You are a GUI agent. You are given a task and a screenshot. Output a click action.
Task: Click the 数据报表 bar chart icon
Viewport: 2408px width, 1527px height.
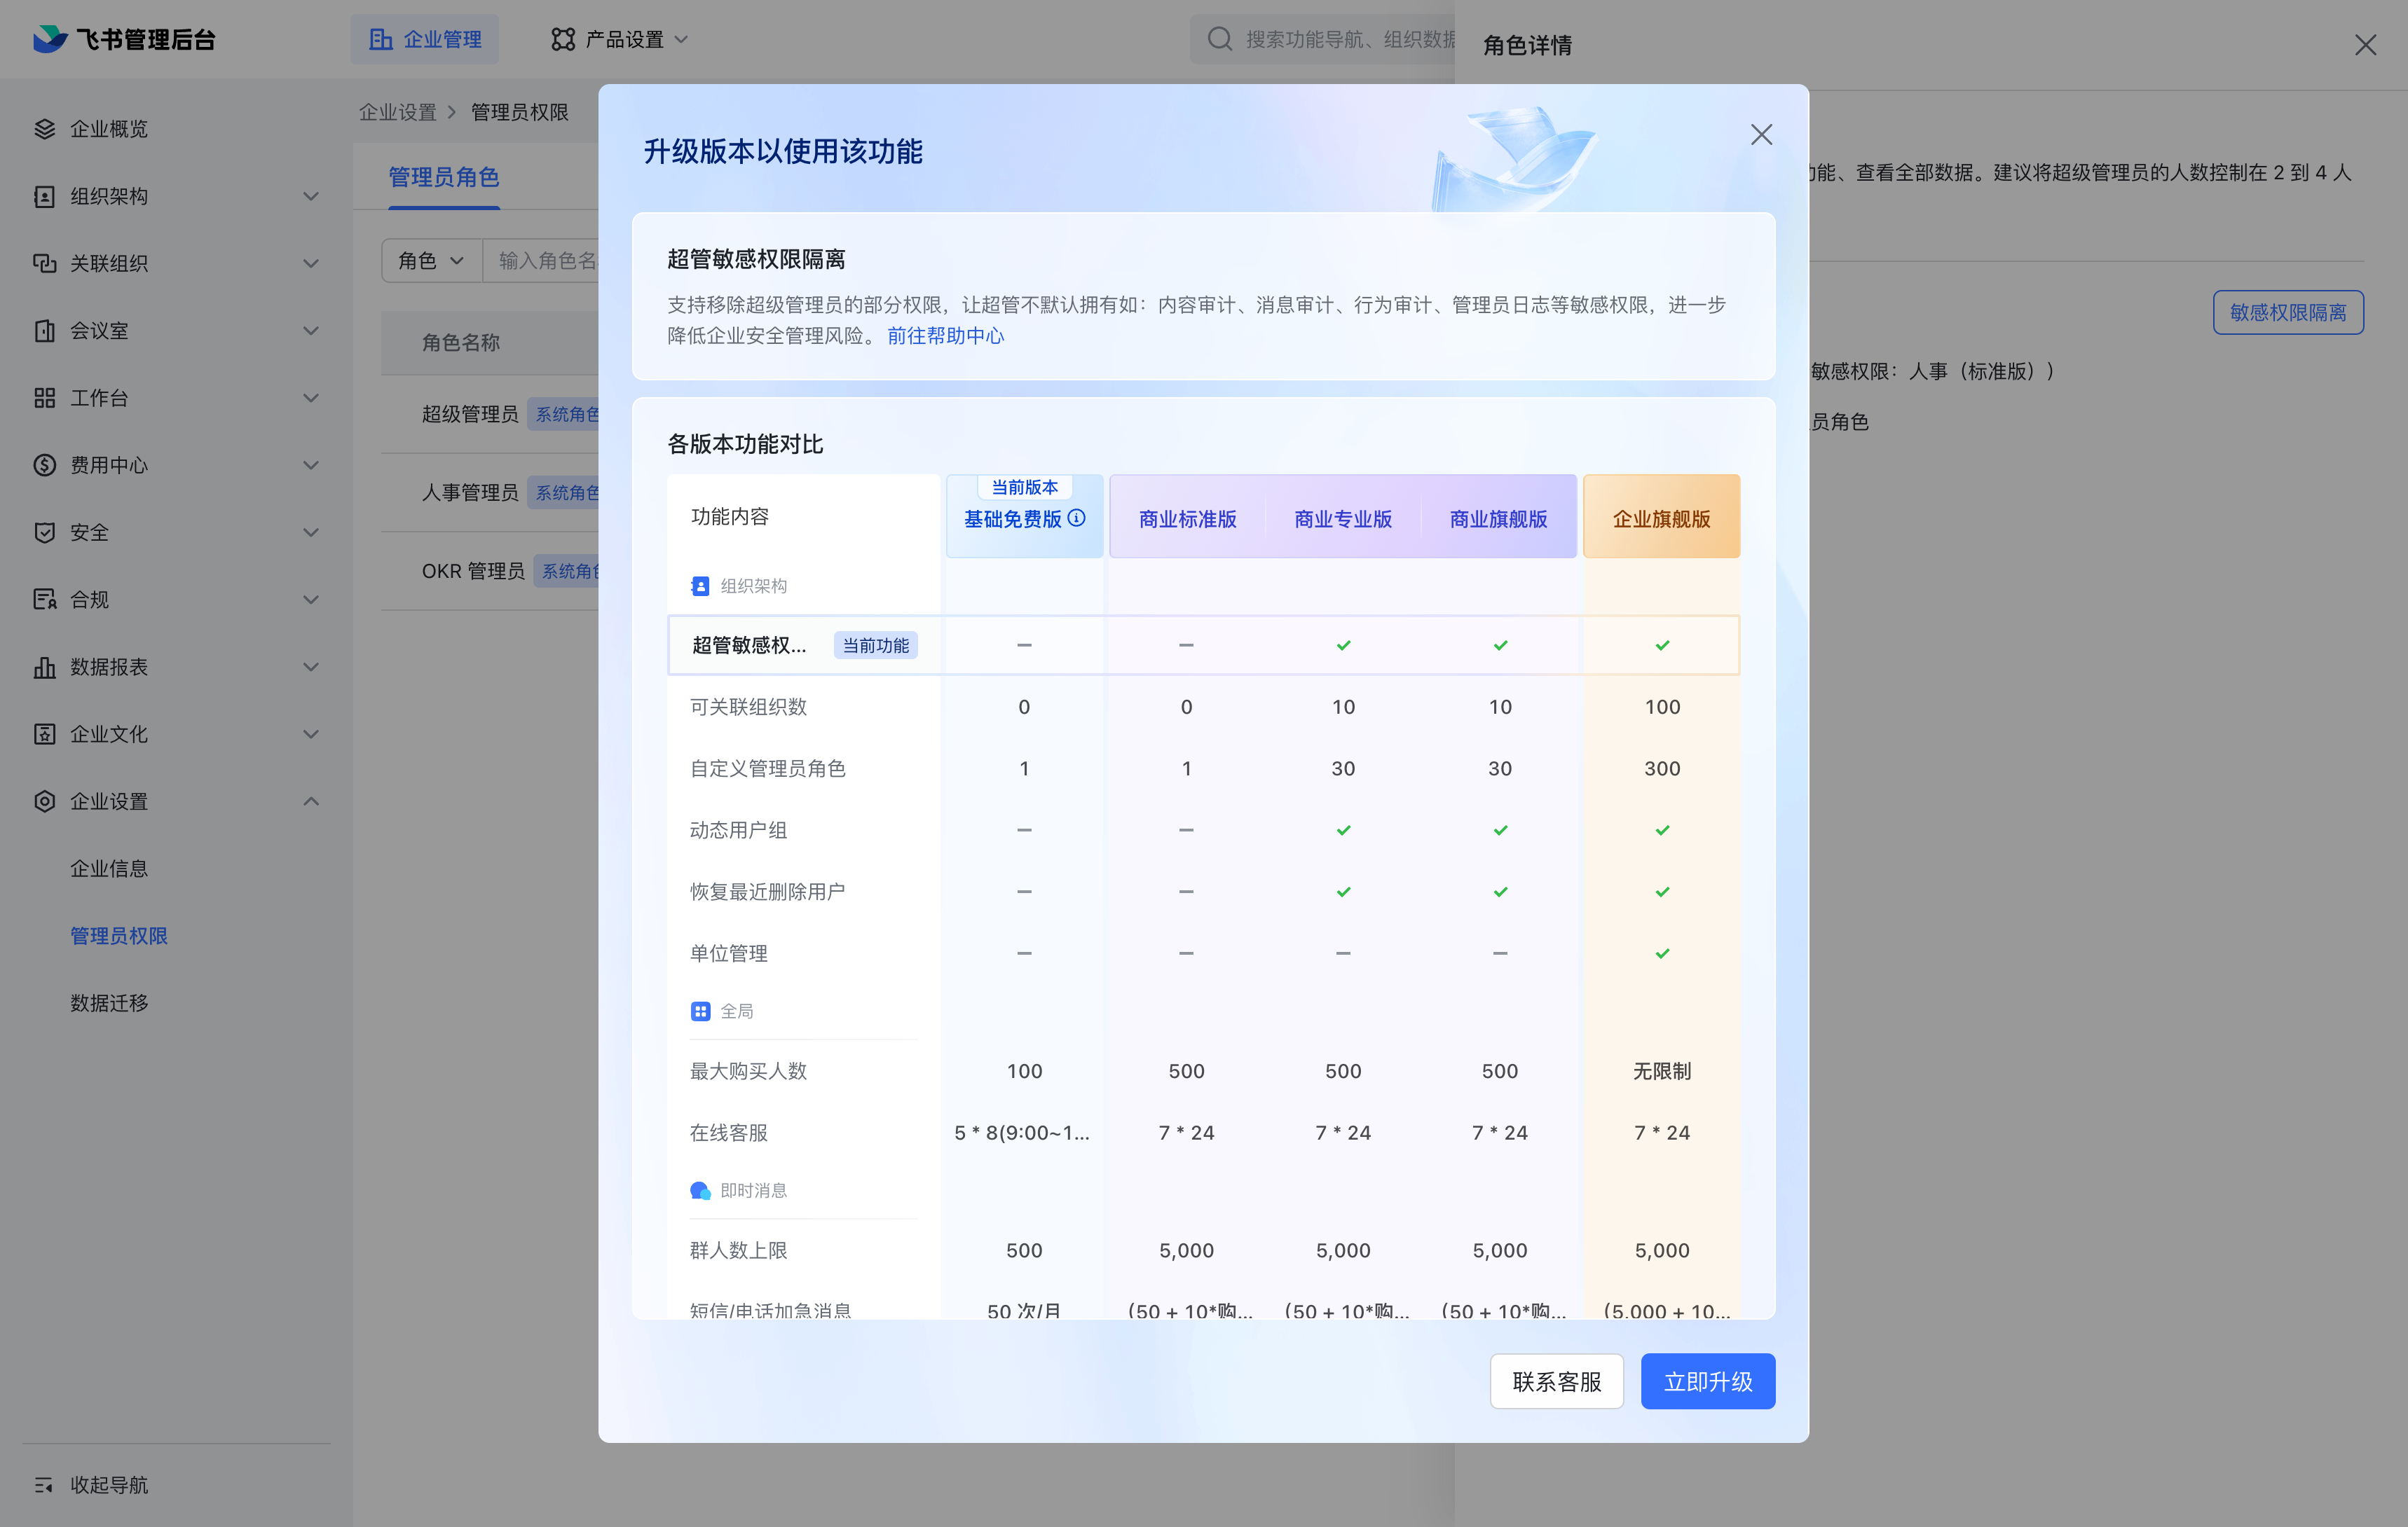pos(44,667)
